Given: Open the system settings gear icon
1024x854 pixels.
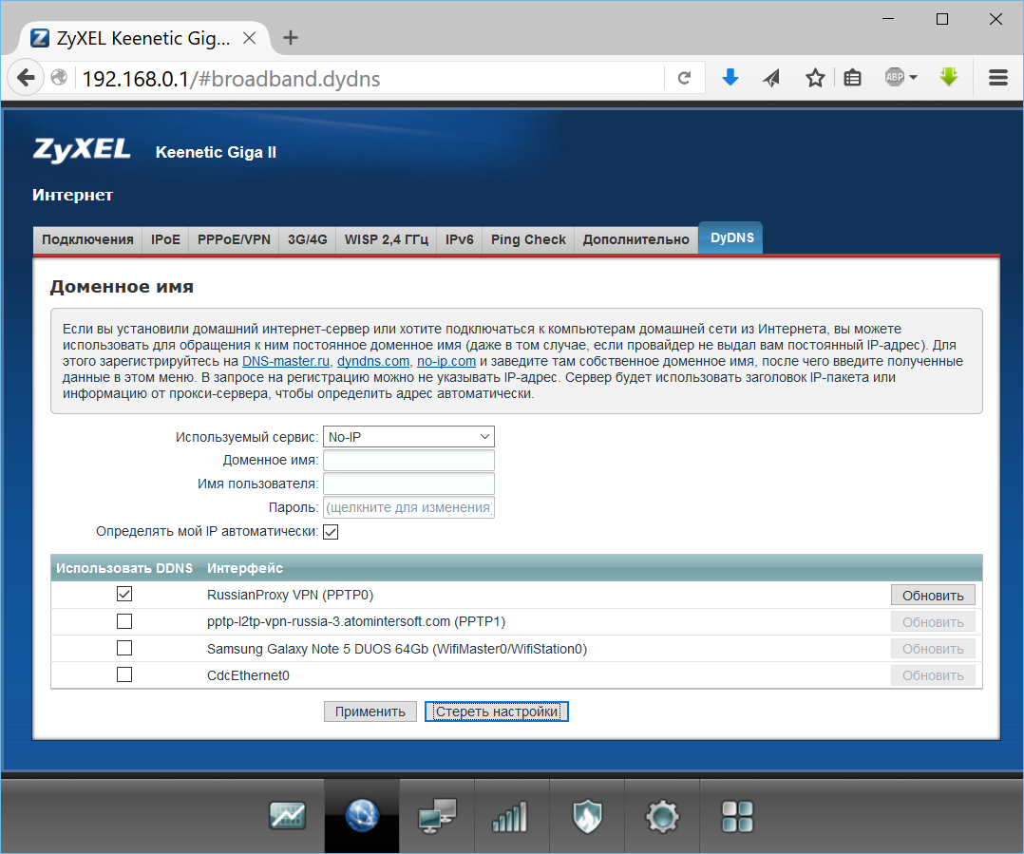Looking at the screenshot, I should [662, 817].
